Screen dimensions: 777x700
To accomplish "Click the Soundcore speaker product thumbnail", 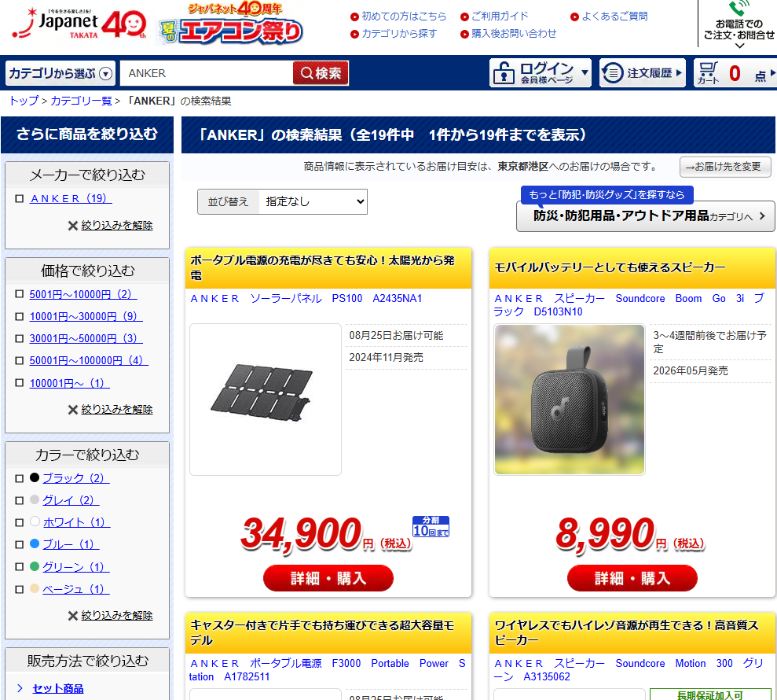I will click(570, 400).
